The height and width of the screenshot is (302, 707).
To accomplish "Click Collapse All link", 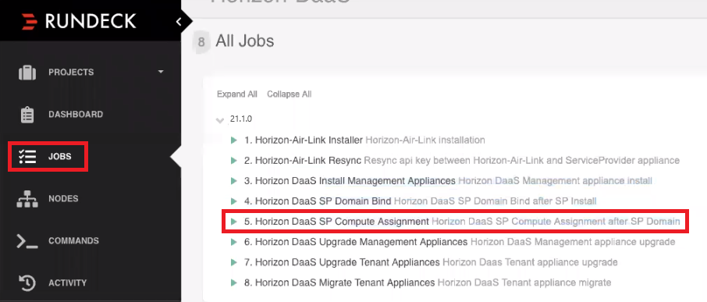I will tap(289, 94).
